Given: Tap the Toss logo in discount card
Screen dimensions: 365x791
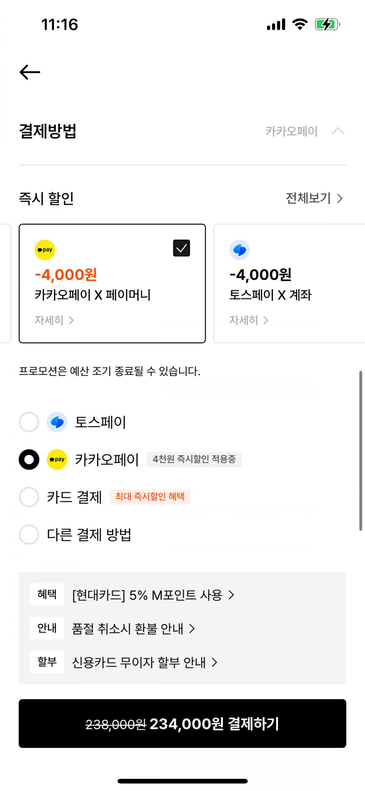Looking at the screenshot, I should point(240,250).
